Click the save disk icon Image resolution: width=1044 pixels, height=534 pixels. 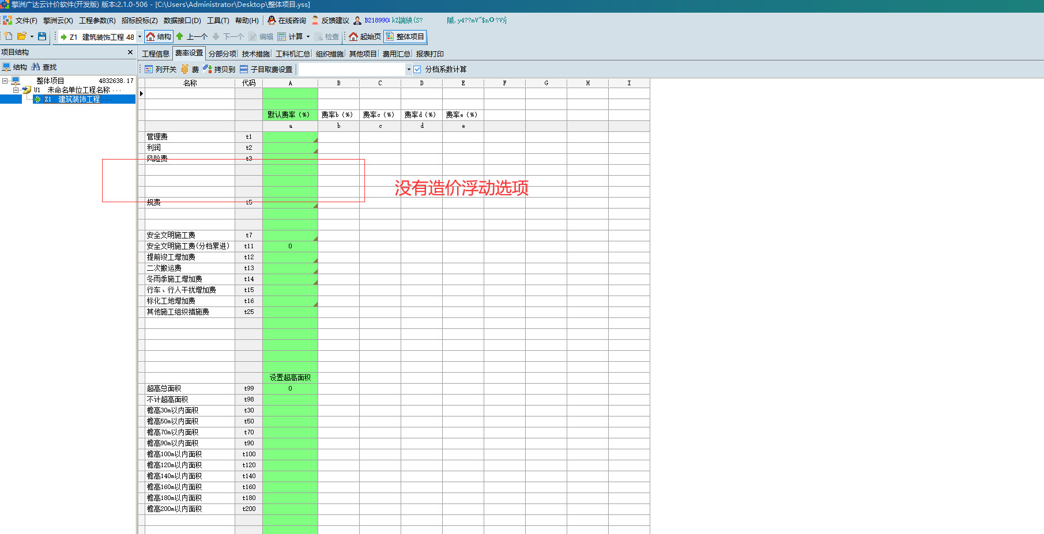pyautogui.click(x=42, y=36)
